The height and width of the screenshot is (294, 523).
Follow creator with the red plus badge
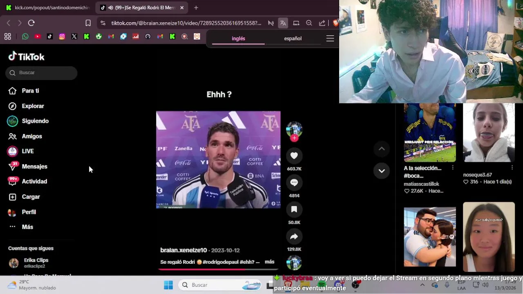click(x=294, y=138)
